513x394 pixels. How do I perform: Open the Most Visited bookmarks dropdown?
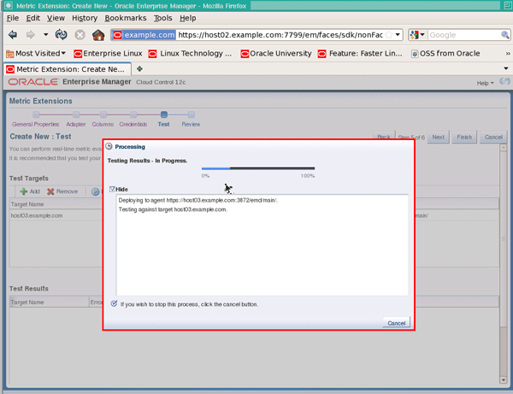[36, 53]
